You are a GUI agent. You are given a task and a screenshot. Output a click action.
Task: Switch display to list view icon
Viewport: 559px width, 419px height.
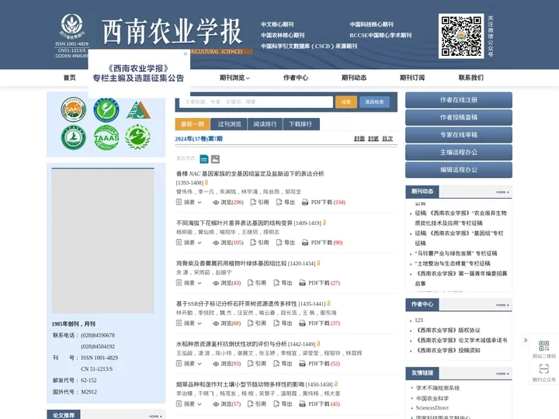(204, 159)
